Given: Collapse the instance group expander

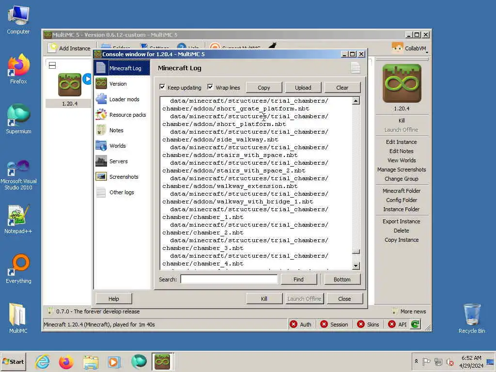Looking at the screenshot, I should click(52, 65).
